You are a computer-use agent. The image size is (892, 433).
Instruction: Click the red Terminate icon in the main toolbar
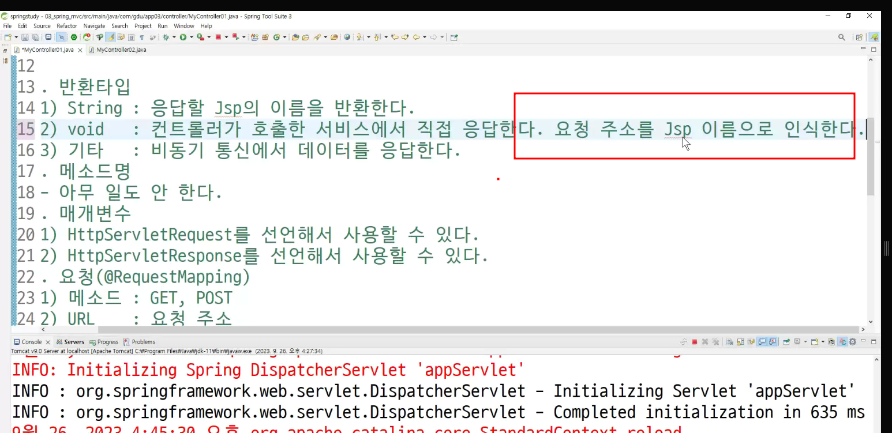pyautogui.click(x=218, y=37)
